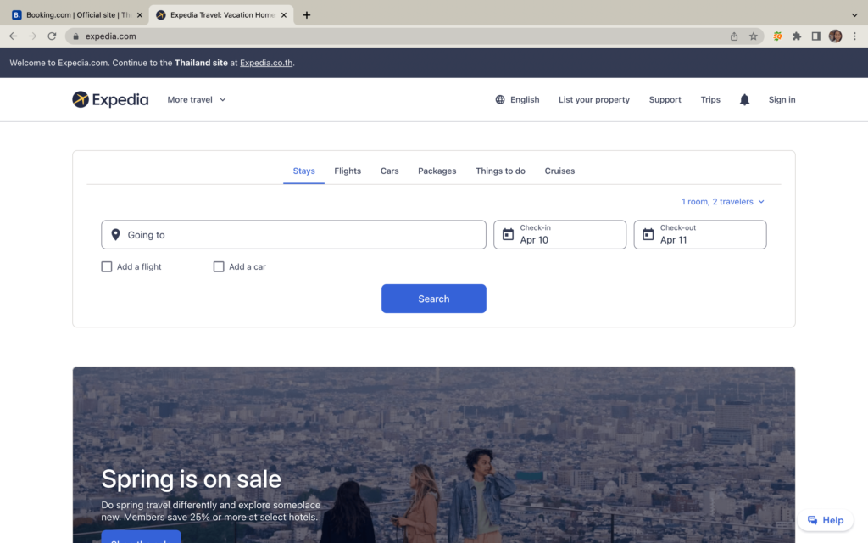This screenshot has width=868, height=543.
Task: Open the Chrome profile avatar
Action: click(835, 36)
